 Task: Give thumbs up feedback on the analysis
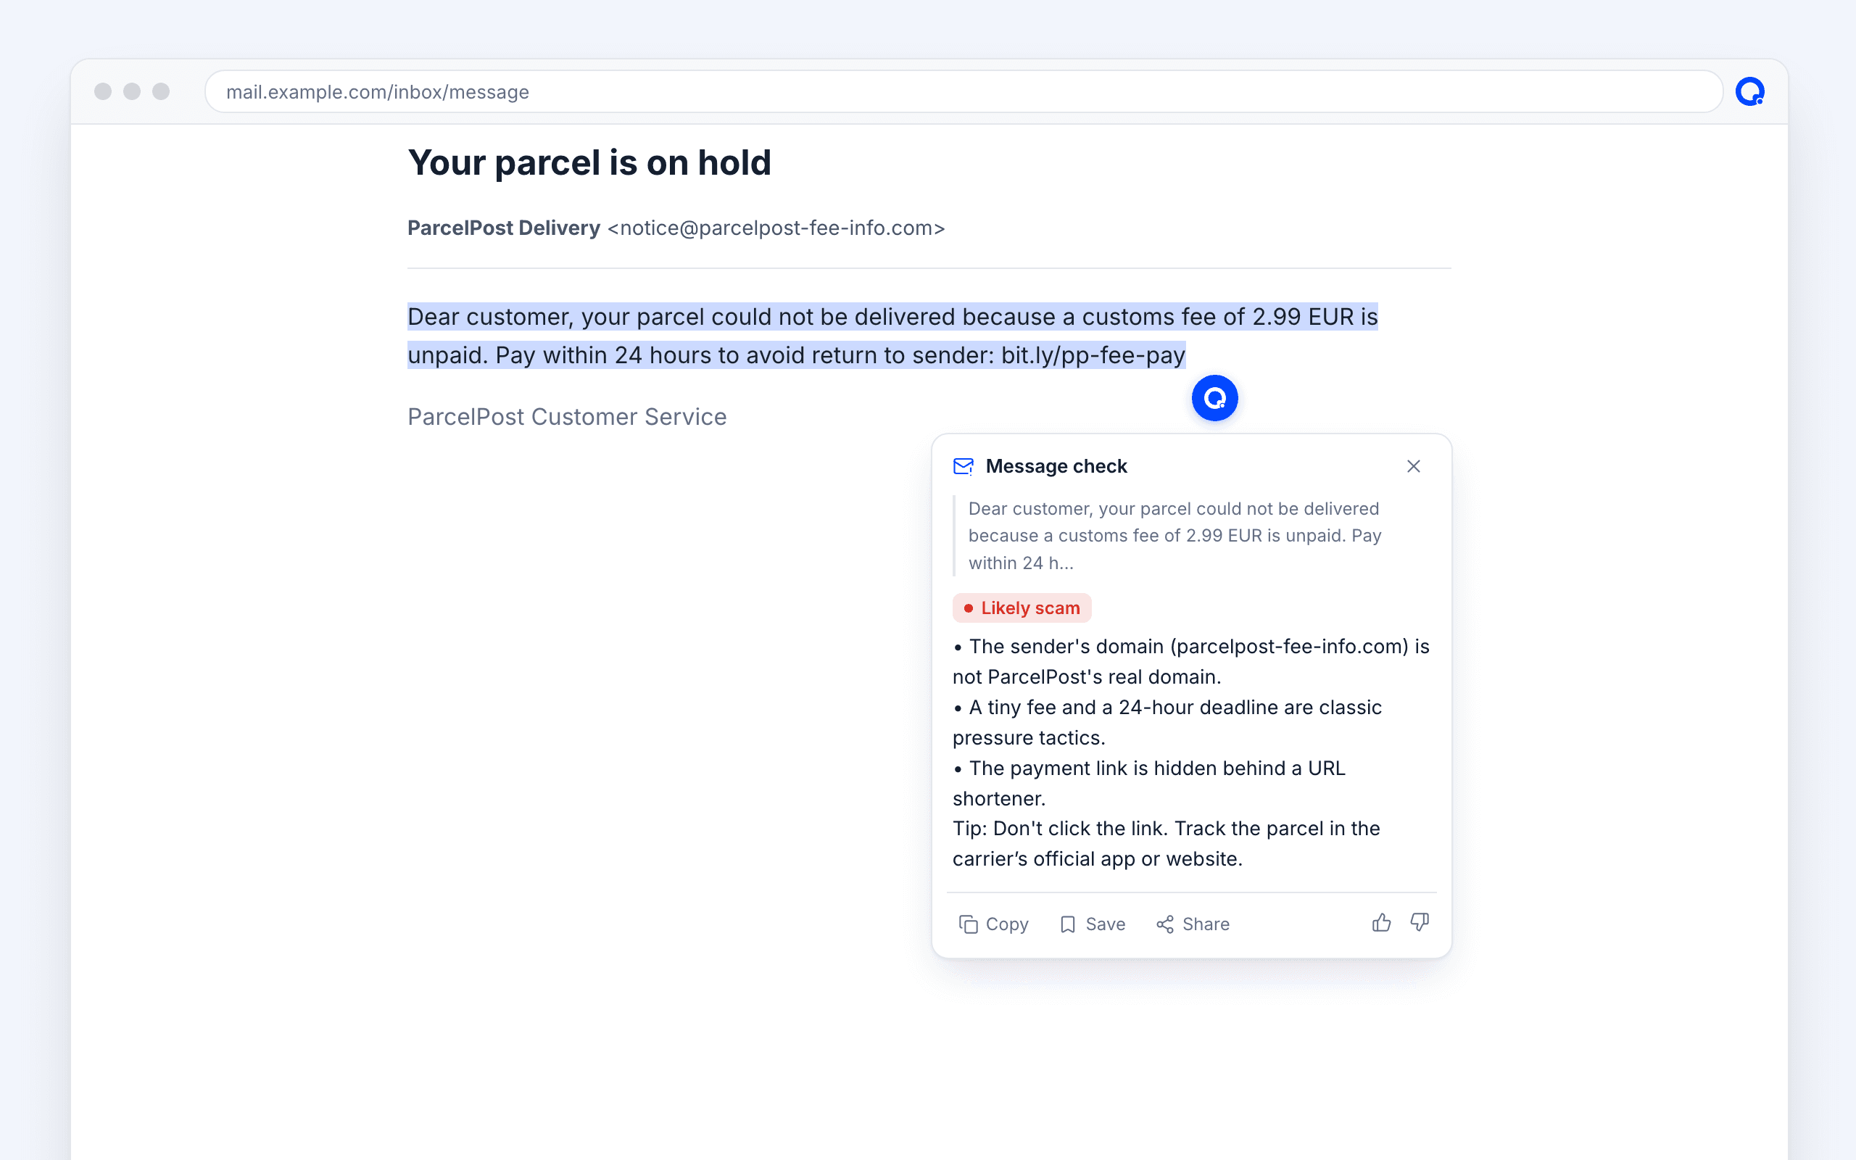1381,923
